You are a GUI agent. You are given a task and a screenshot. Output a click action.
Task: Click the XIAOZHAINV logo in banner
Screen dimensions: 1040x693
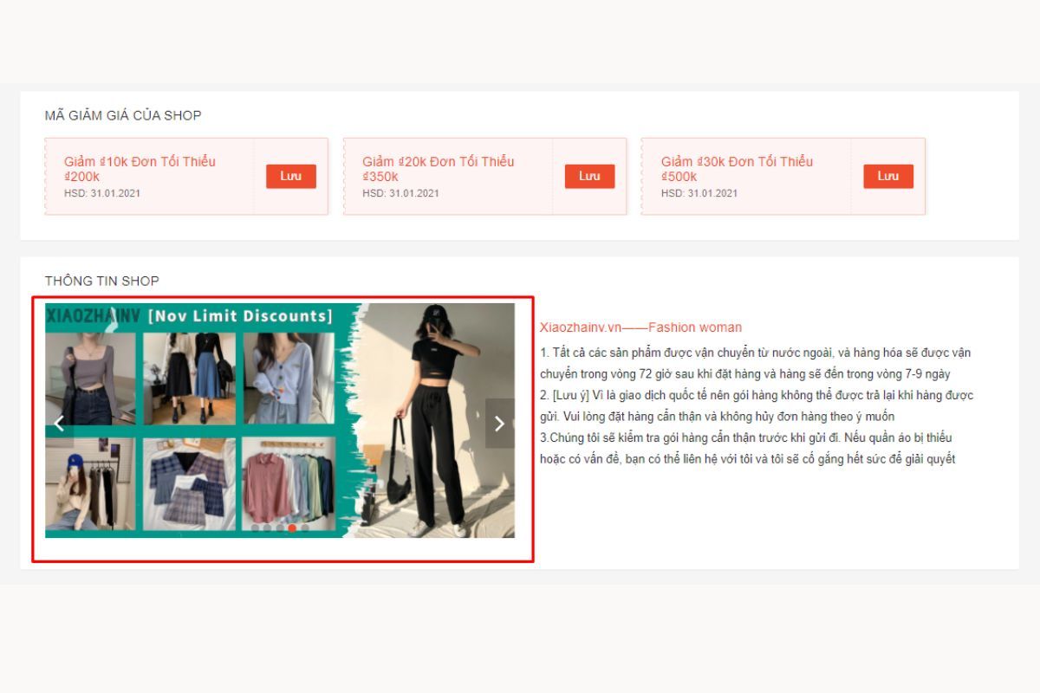(93, 315)
